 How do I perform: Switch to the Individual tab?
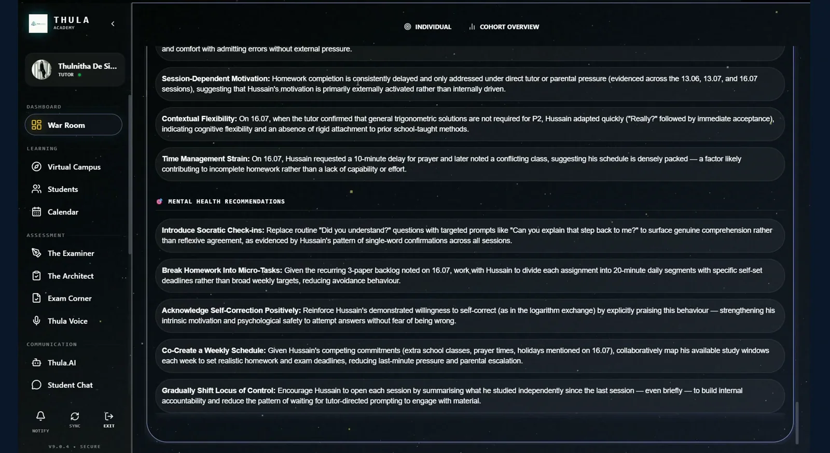tap(428, 27)
